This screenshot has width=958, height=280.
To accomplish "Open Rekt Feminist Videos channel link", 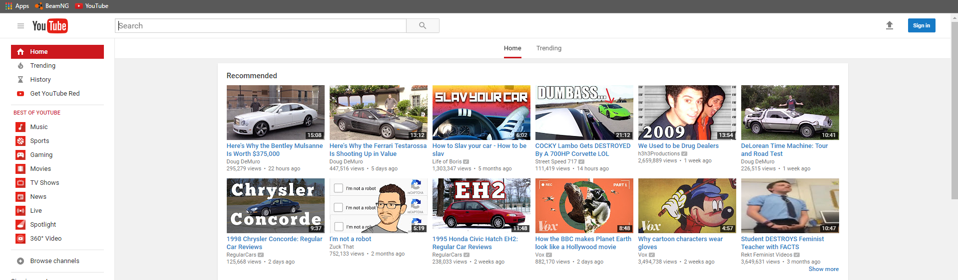I will point(767,255).
